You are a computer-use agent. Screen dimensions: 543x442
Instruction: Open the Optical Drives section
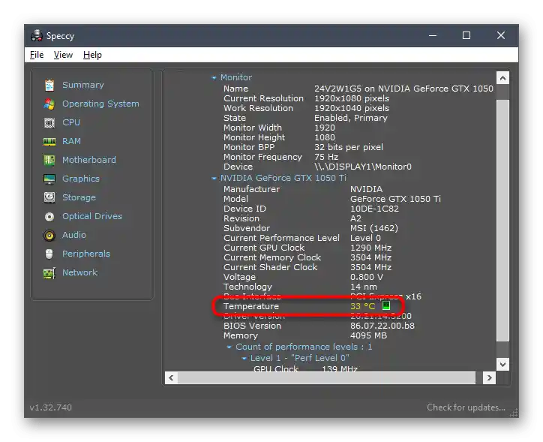tap(92, 216)
